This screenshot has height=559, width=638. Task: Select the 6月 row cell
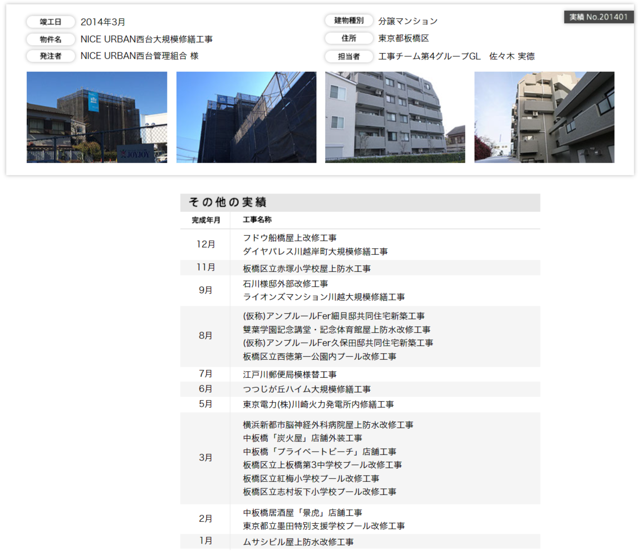pyautogui.click(x=205, y=389)
